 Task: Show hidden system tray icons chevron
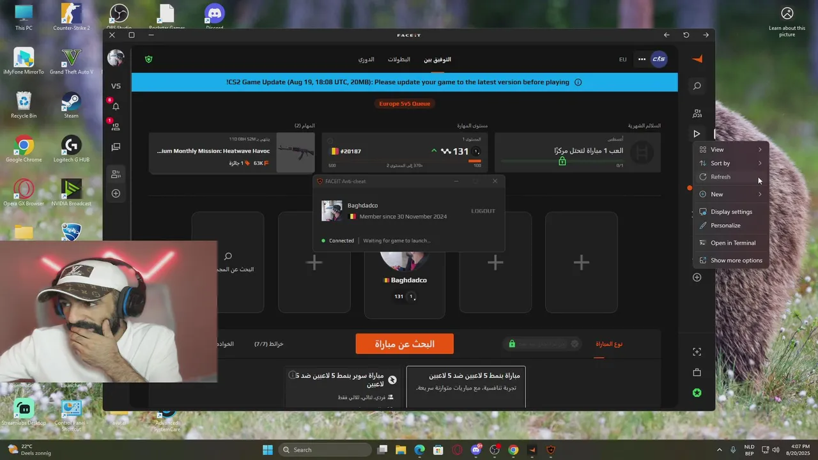click(718, 450)
